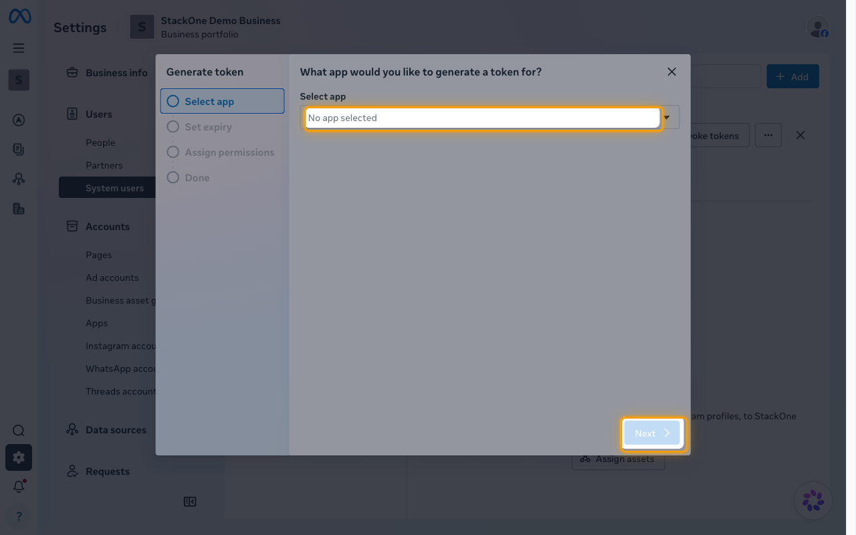
Task: Close the Generate token dialog
Action: pyautogui.click(x=672, y=72)
